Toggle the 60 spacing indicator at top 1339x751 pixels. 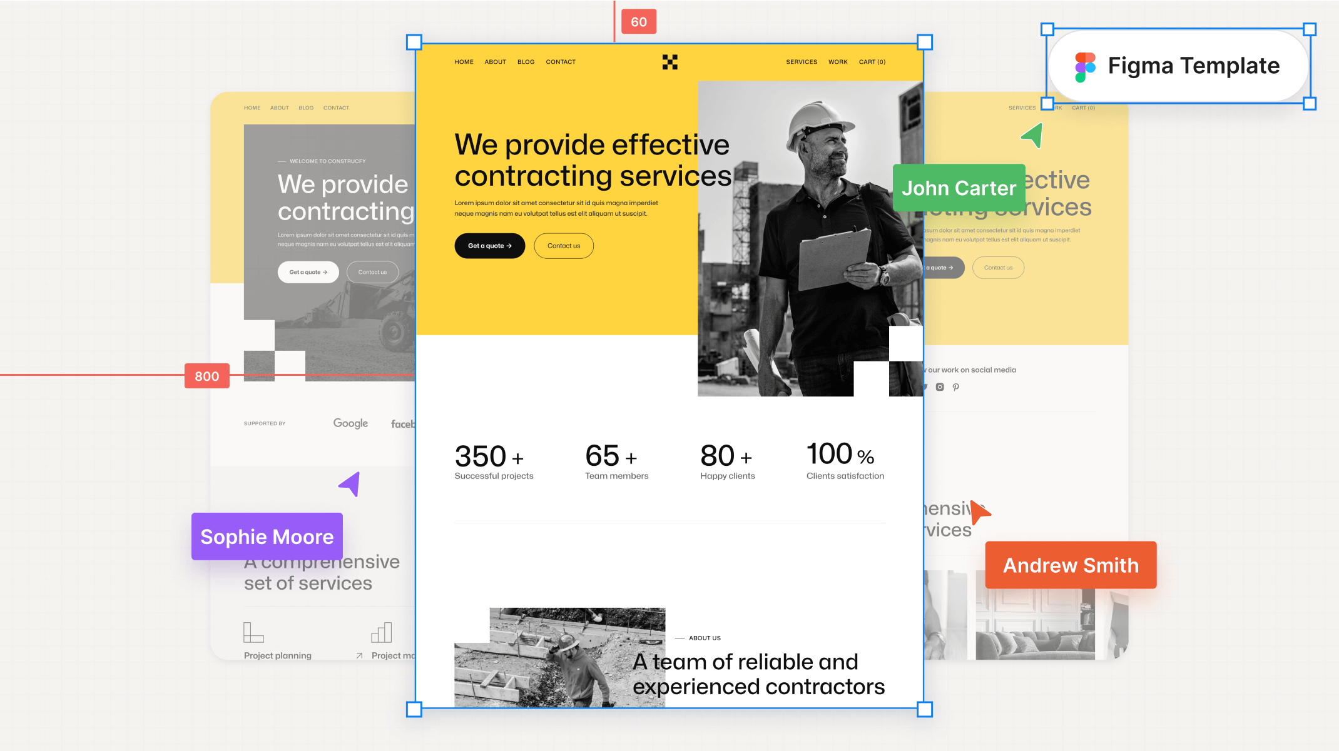click(638, 21)
